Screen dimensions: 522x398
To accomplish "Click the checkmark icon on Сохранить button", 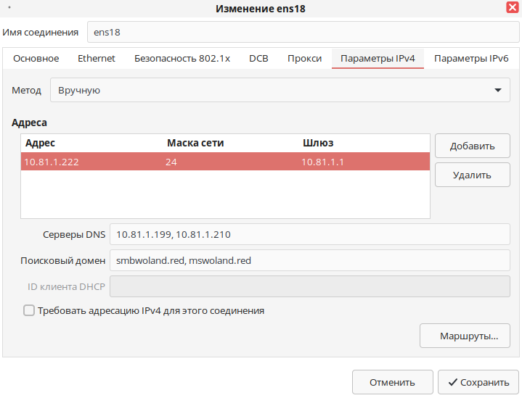I will (x=452, y=382).
